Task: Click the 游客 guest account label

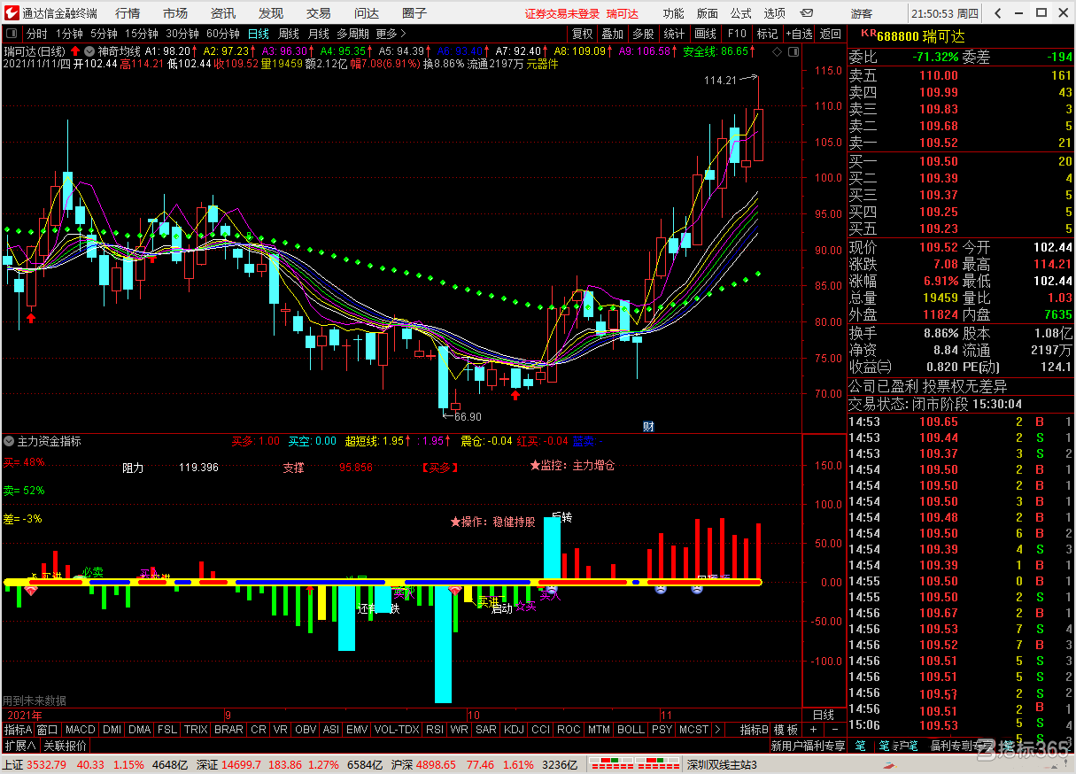Action: [862, 13]
